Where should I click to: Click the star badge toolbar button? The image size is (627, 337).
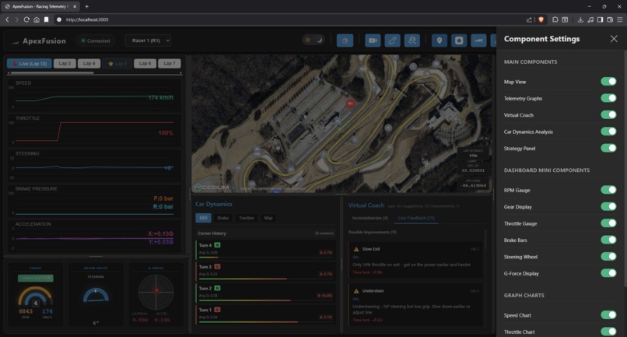459,40
